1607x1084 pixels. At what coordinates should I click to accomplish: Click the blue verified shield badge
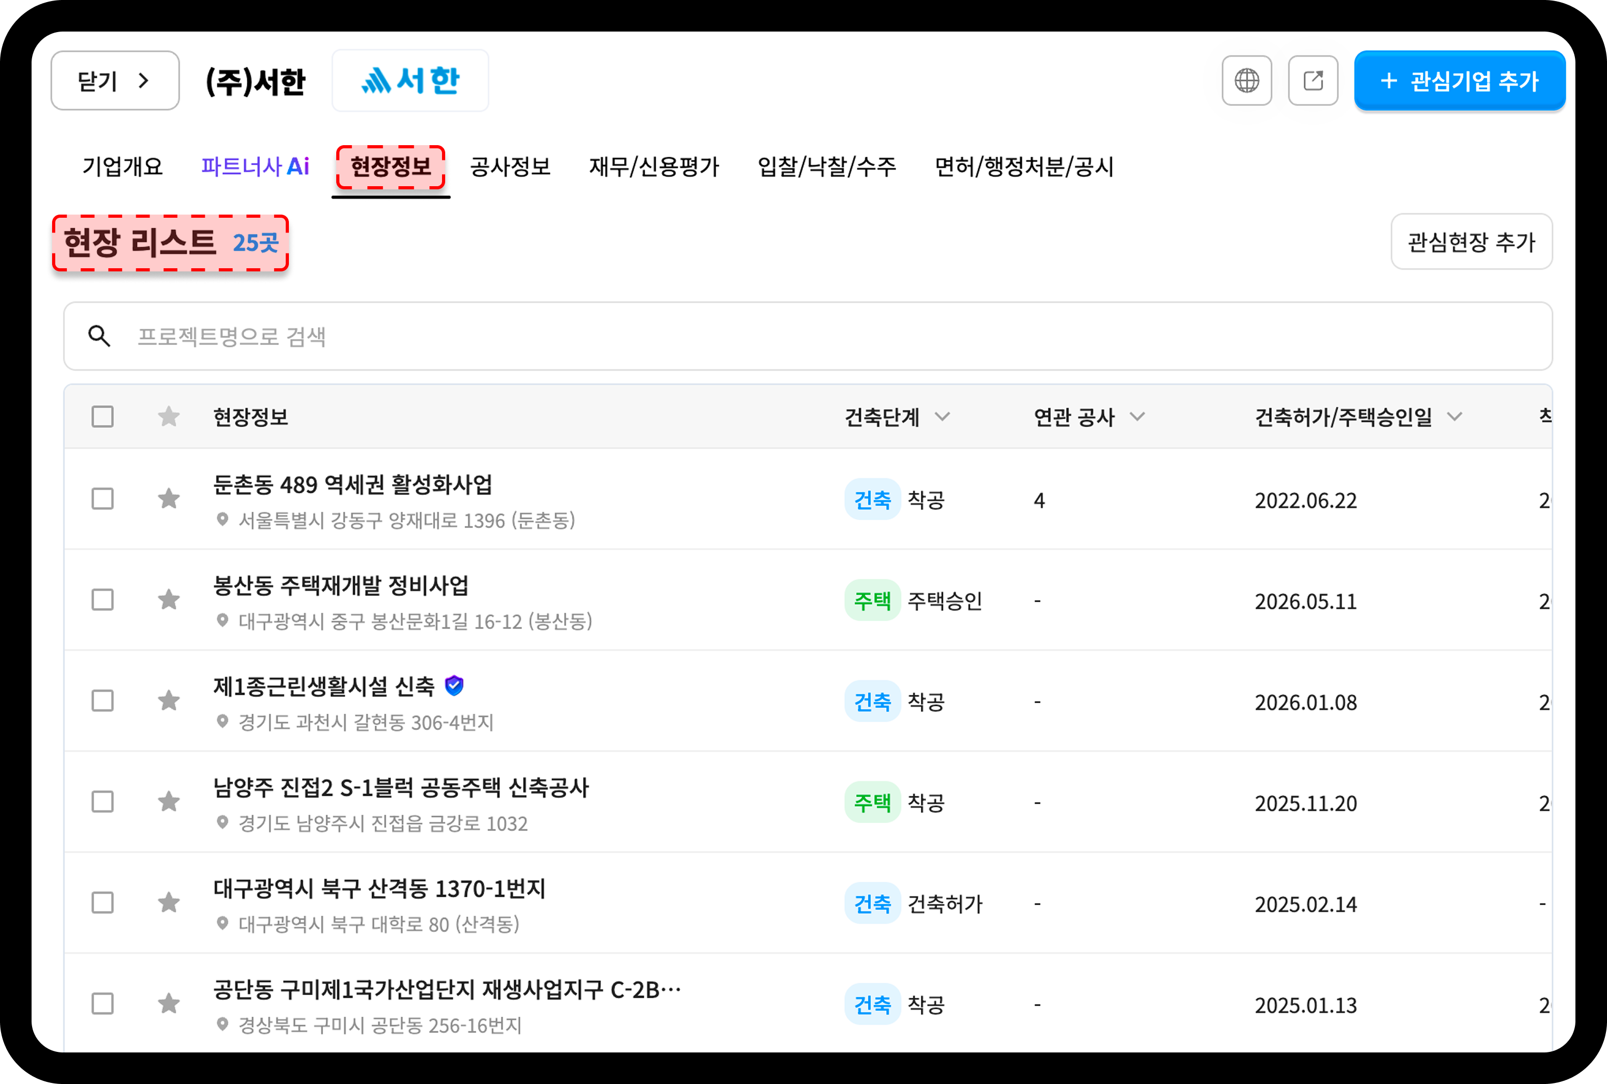coord(454,685)
